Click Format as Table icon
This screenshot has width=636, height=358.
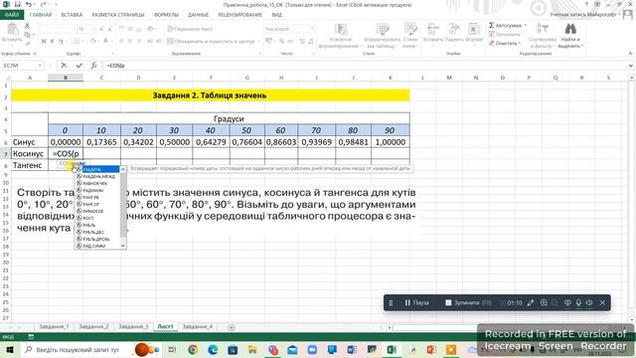click(383, 29)
